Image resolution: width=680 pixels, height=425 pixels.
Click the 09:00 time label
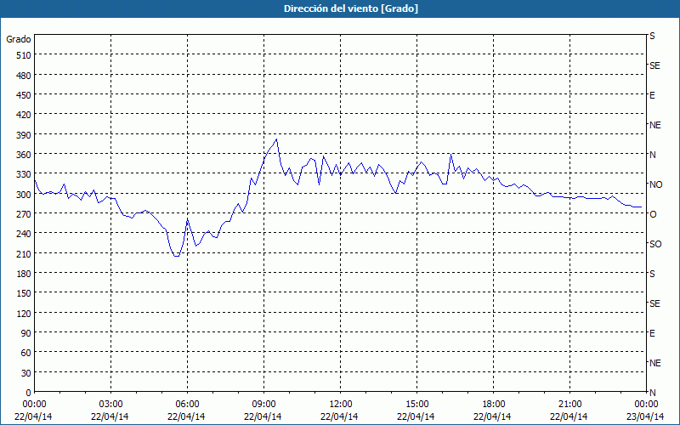point(263,405)
